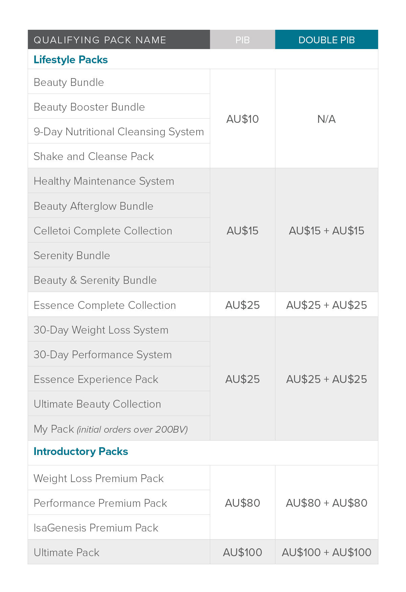Click 9-Day Nutritional Cleansing System
The height and width of the screenshot is (592, 406).
119,131
